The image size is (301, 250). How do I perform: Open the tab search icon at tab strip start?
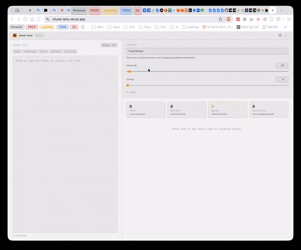pyautogui.click(x=17, y=11)
